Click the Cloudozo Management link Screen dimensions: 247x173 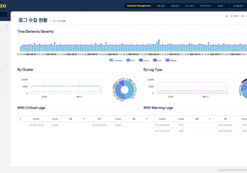tap(139, 6)
